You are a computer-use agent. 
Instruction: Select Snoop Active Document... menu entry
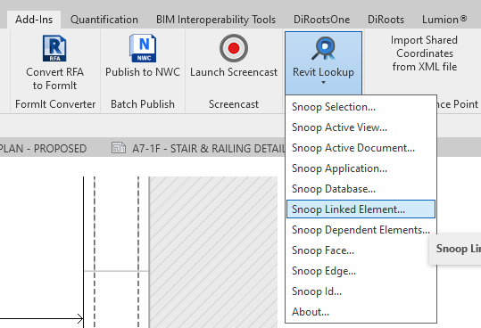click(361, 148)
